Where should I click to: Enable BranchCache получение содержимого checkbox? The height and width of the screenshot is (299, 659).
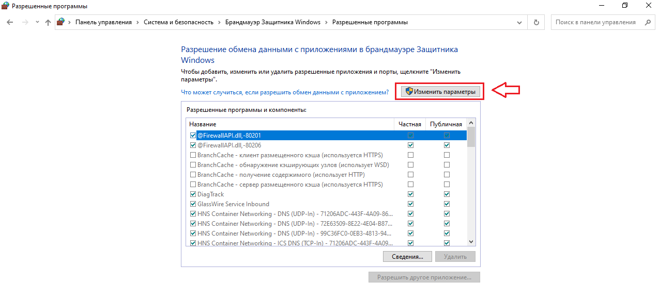(x=193, y=175)
